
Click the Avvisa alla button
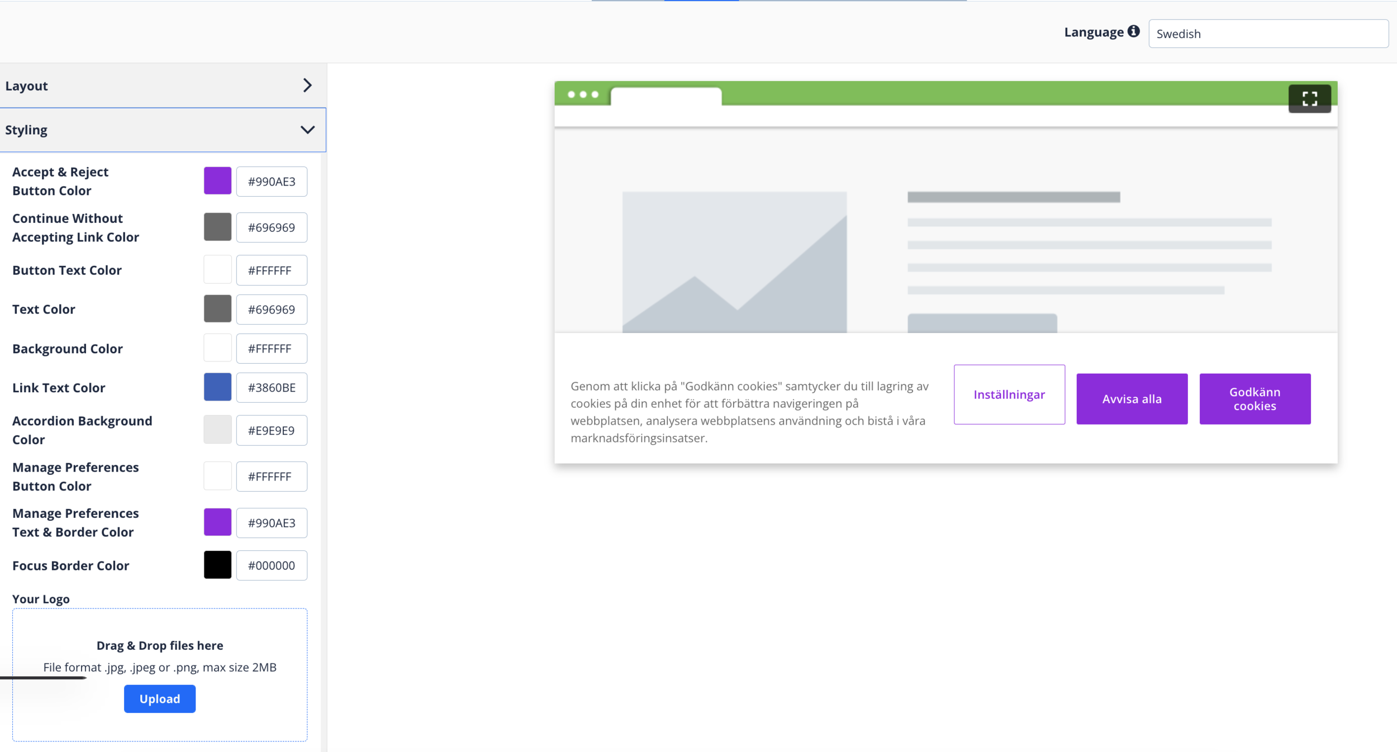click(x=1132, y=399)
